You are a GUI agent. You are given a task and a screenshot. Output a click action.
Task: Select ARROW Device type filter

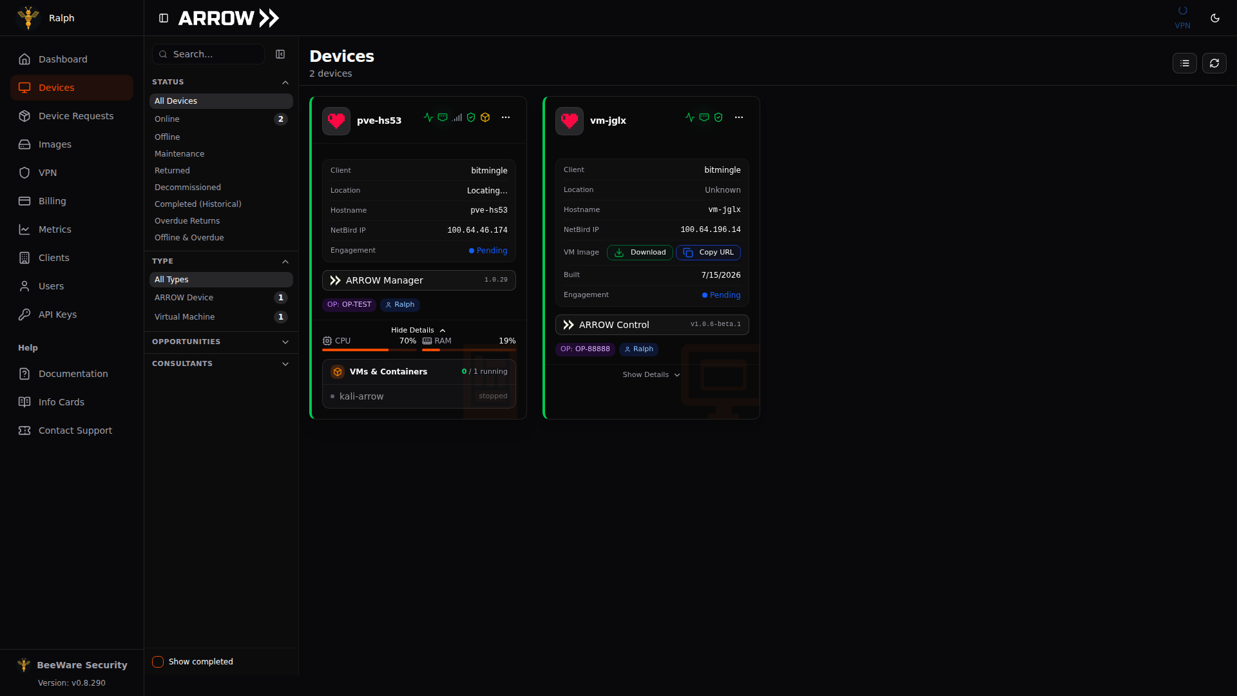tap(221, 298)
